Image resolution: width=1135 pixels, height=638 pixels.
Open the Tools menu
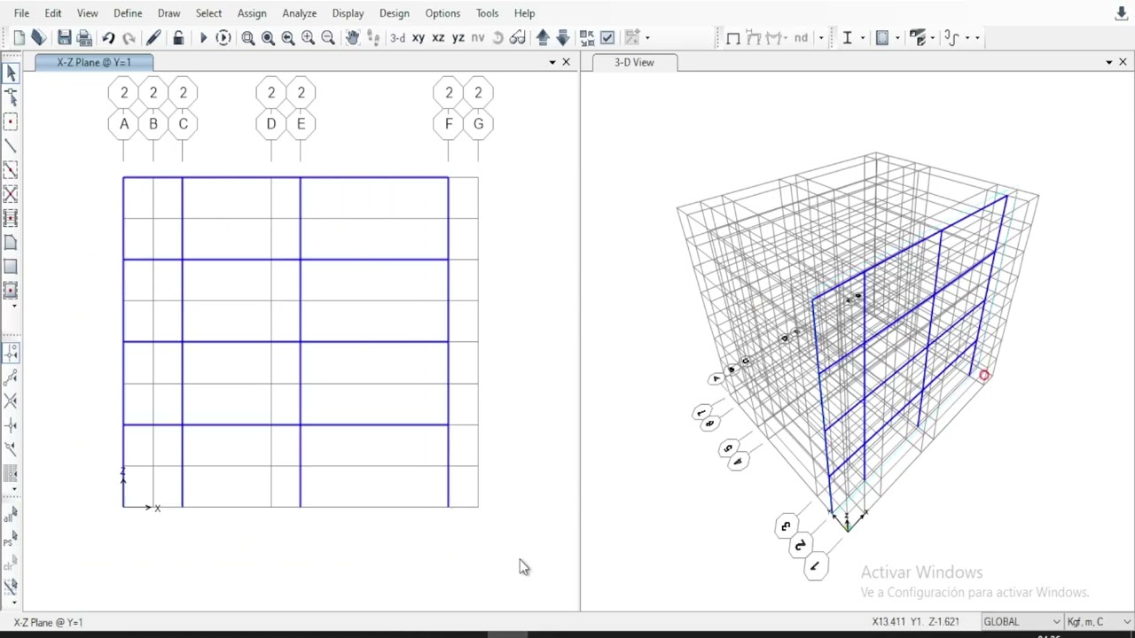487,13
